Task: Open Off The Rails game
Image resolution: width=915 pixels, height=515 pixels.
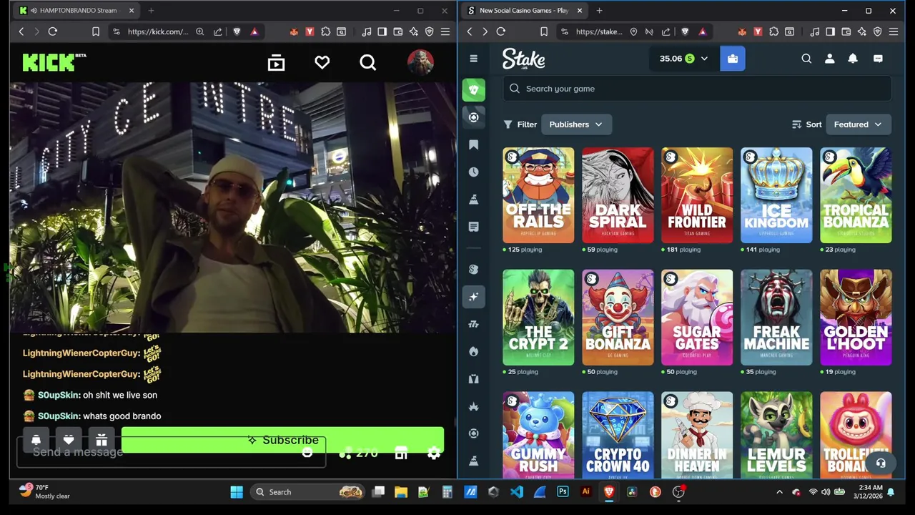Action: point(538,195)
